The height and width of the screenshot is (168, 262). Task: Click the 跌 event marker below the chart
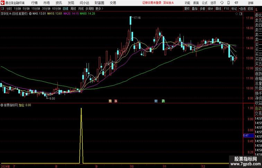(163, 101)
